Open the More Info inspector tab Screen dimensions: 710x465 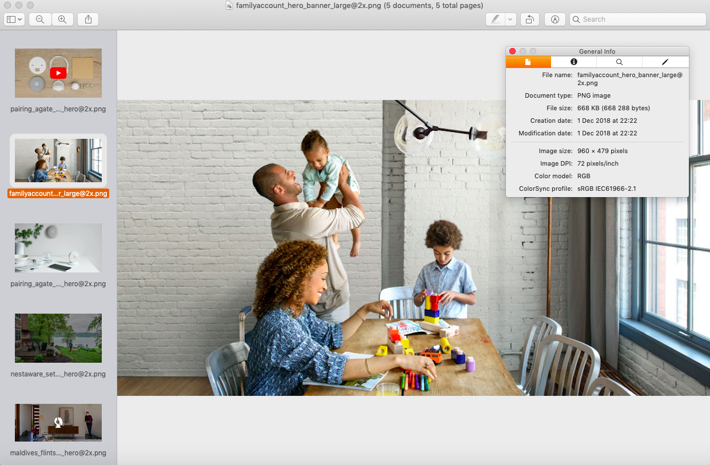tap(574, 62)
